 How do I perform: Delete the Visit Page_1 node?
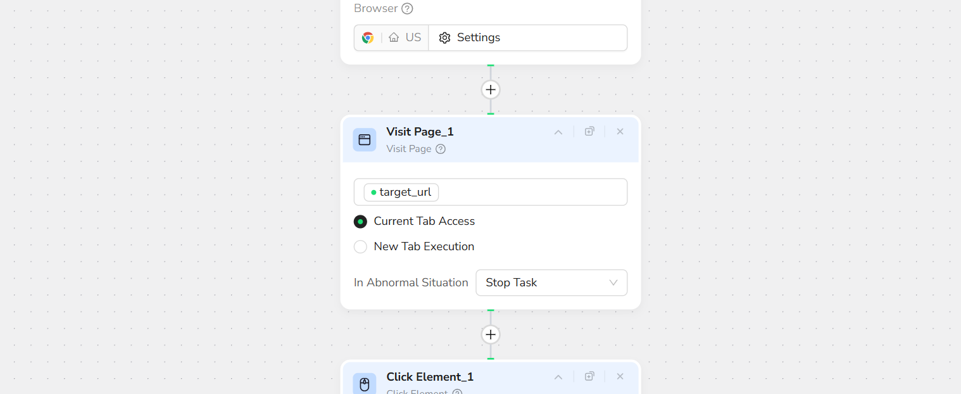620,132
